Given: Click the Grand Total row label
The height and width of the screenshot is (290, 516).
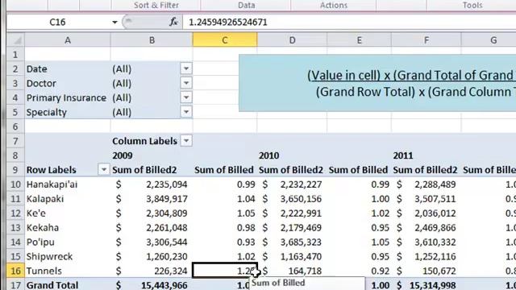Looking at the screenshot, I should point(52,285).
